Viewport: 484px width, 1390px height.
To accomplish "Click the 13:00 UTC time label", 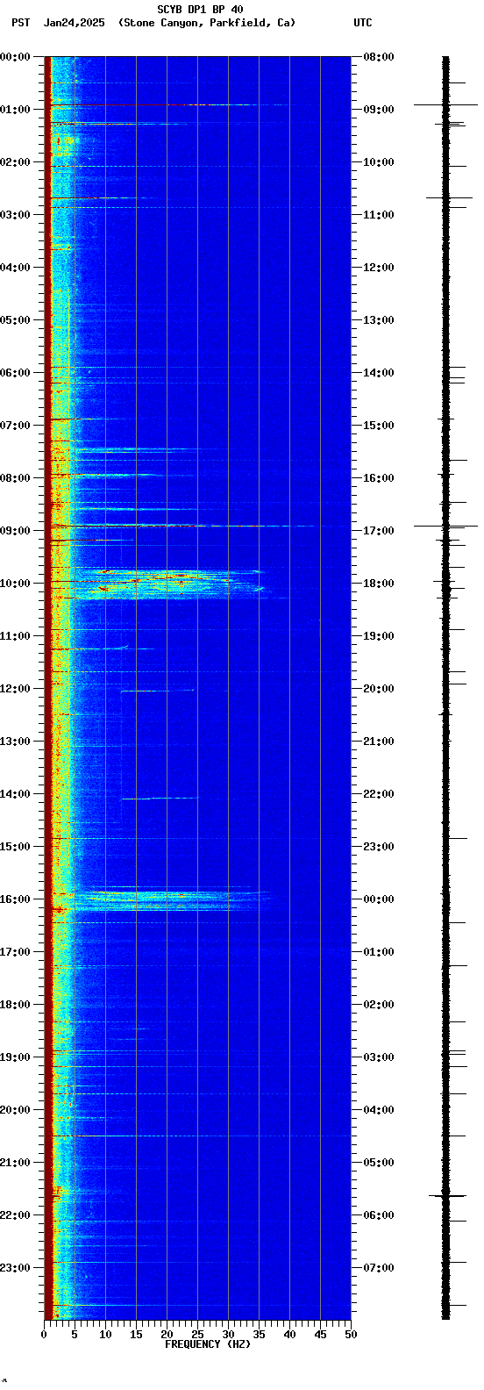I will coord(379,320).
